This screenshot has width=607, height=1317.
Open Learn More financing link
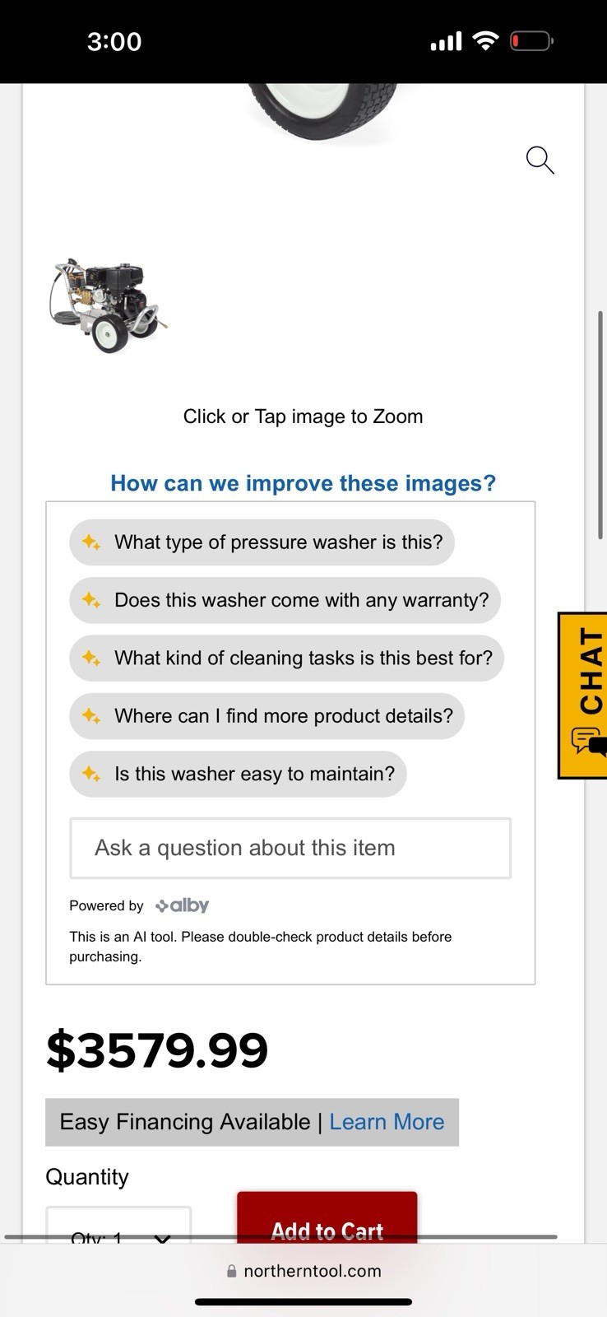click(387, 1122)
